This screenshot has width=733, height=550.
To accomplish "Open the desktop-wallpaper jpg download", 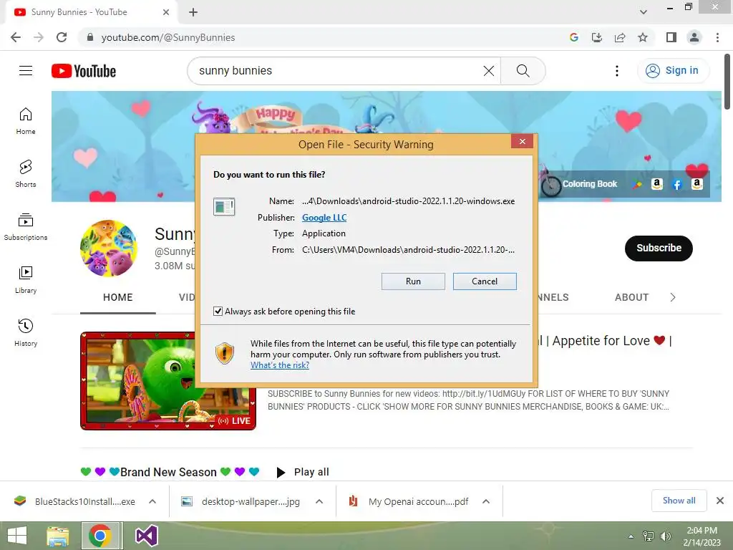I will 241,501.
